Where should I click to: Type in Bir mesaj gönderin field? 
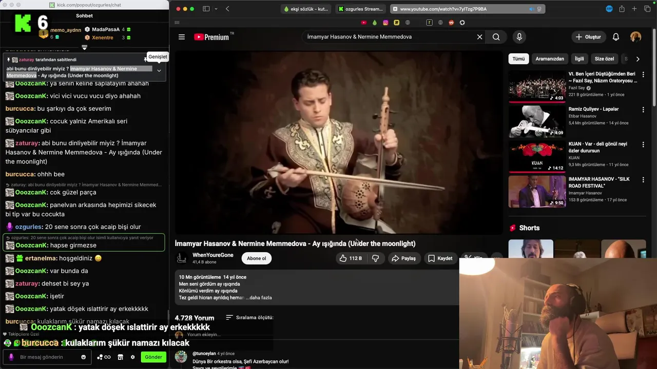point(46,357)
